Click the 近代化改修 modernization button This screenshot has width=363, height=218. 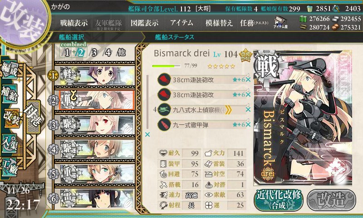(x=279, y=200)
